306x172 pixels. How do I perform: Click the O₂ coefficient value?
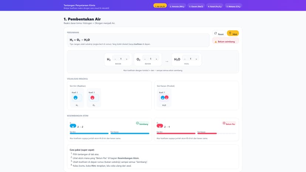[x=151, y=59]
